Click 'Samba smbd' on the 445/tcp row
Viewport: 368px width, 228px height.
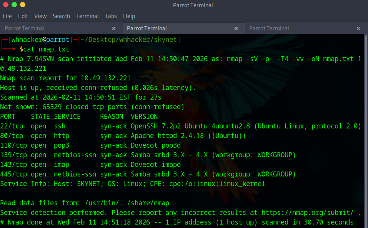pyautogui.click(x=150, y=174)
